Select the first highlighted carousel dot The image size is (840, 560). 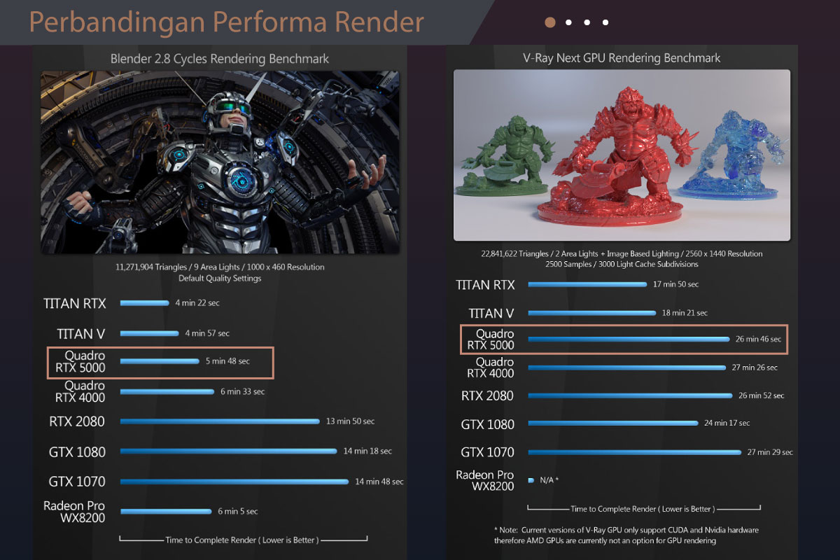click(550, 22)
